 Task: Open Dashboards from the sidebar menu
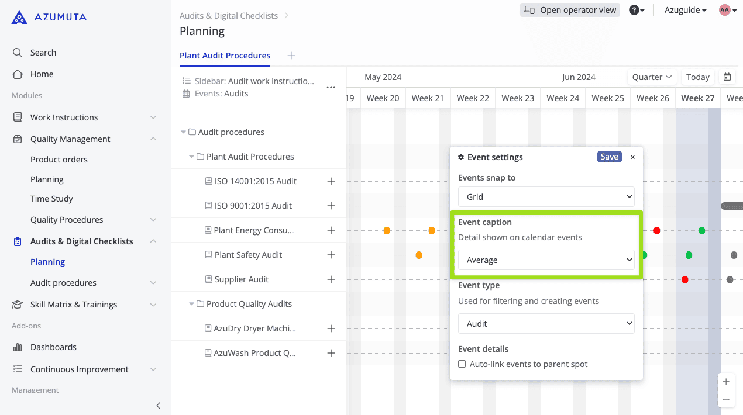[53, 347]
